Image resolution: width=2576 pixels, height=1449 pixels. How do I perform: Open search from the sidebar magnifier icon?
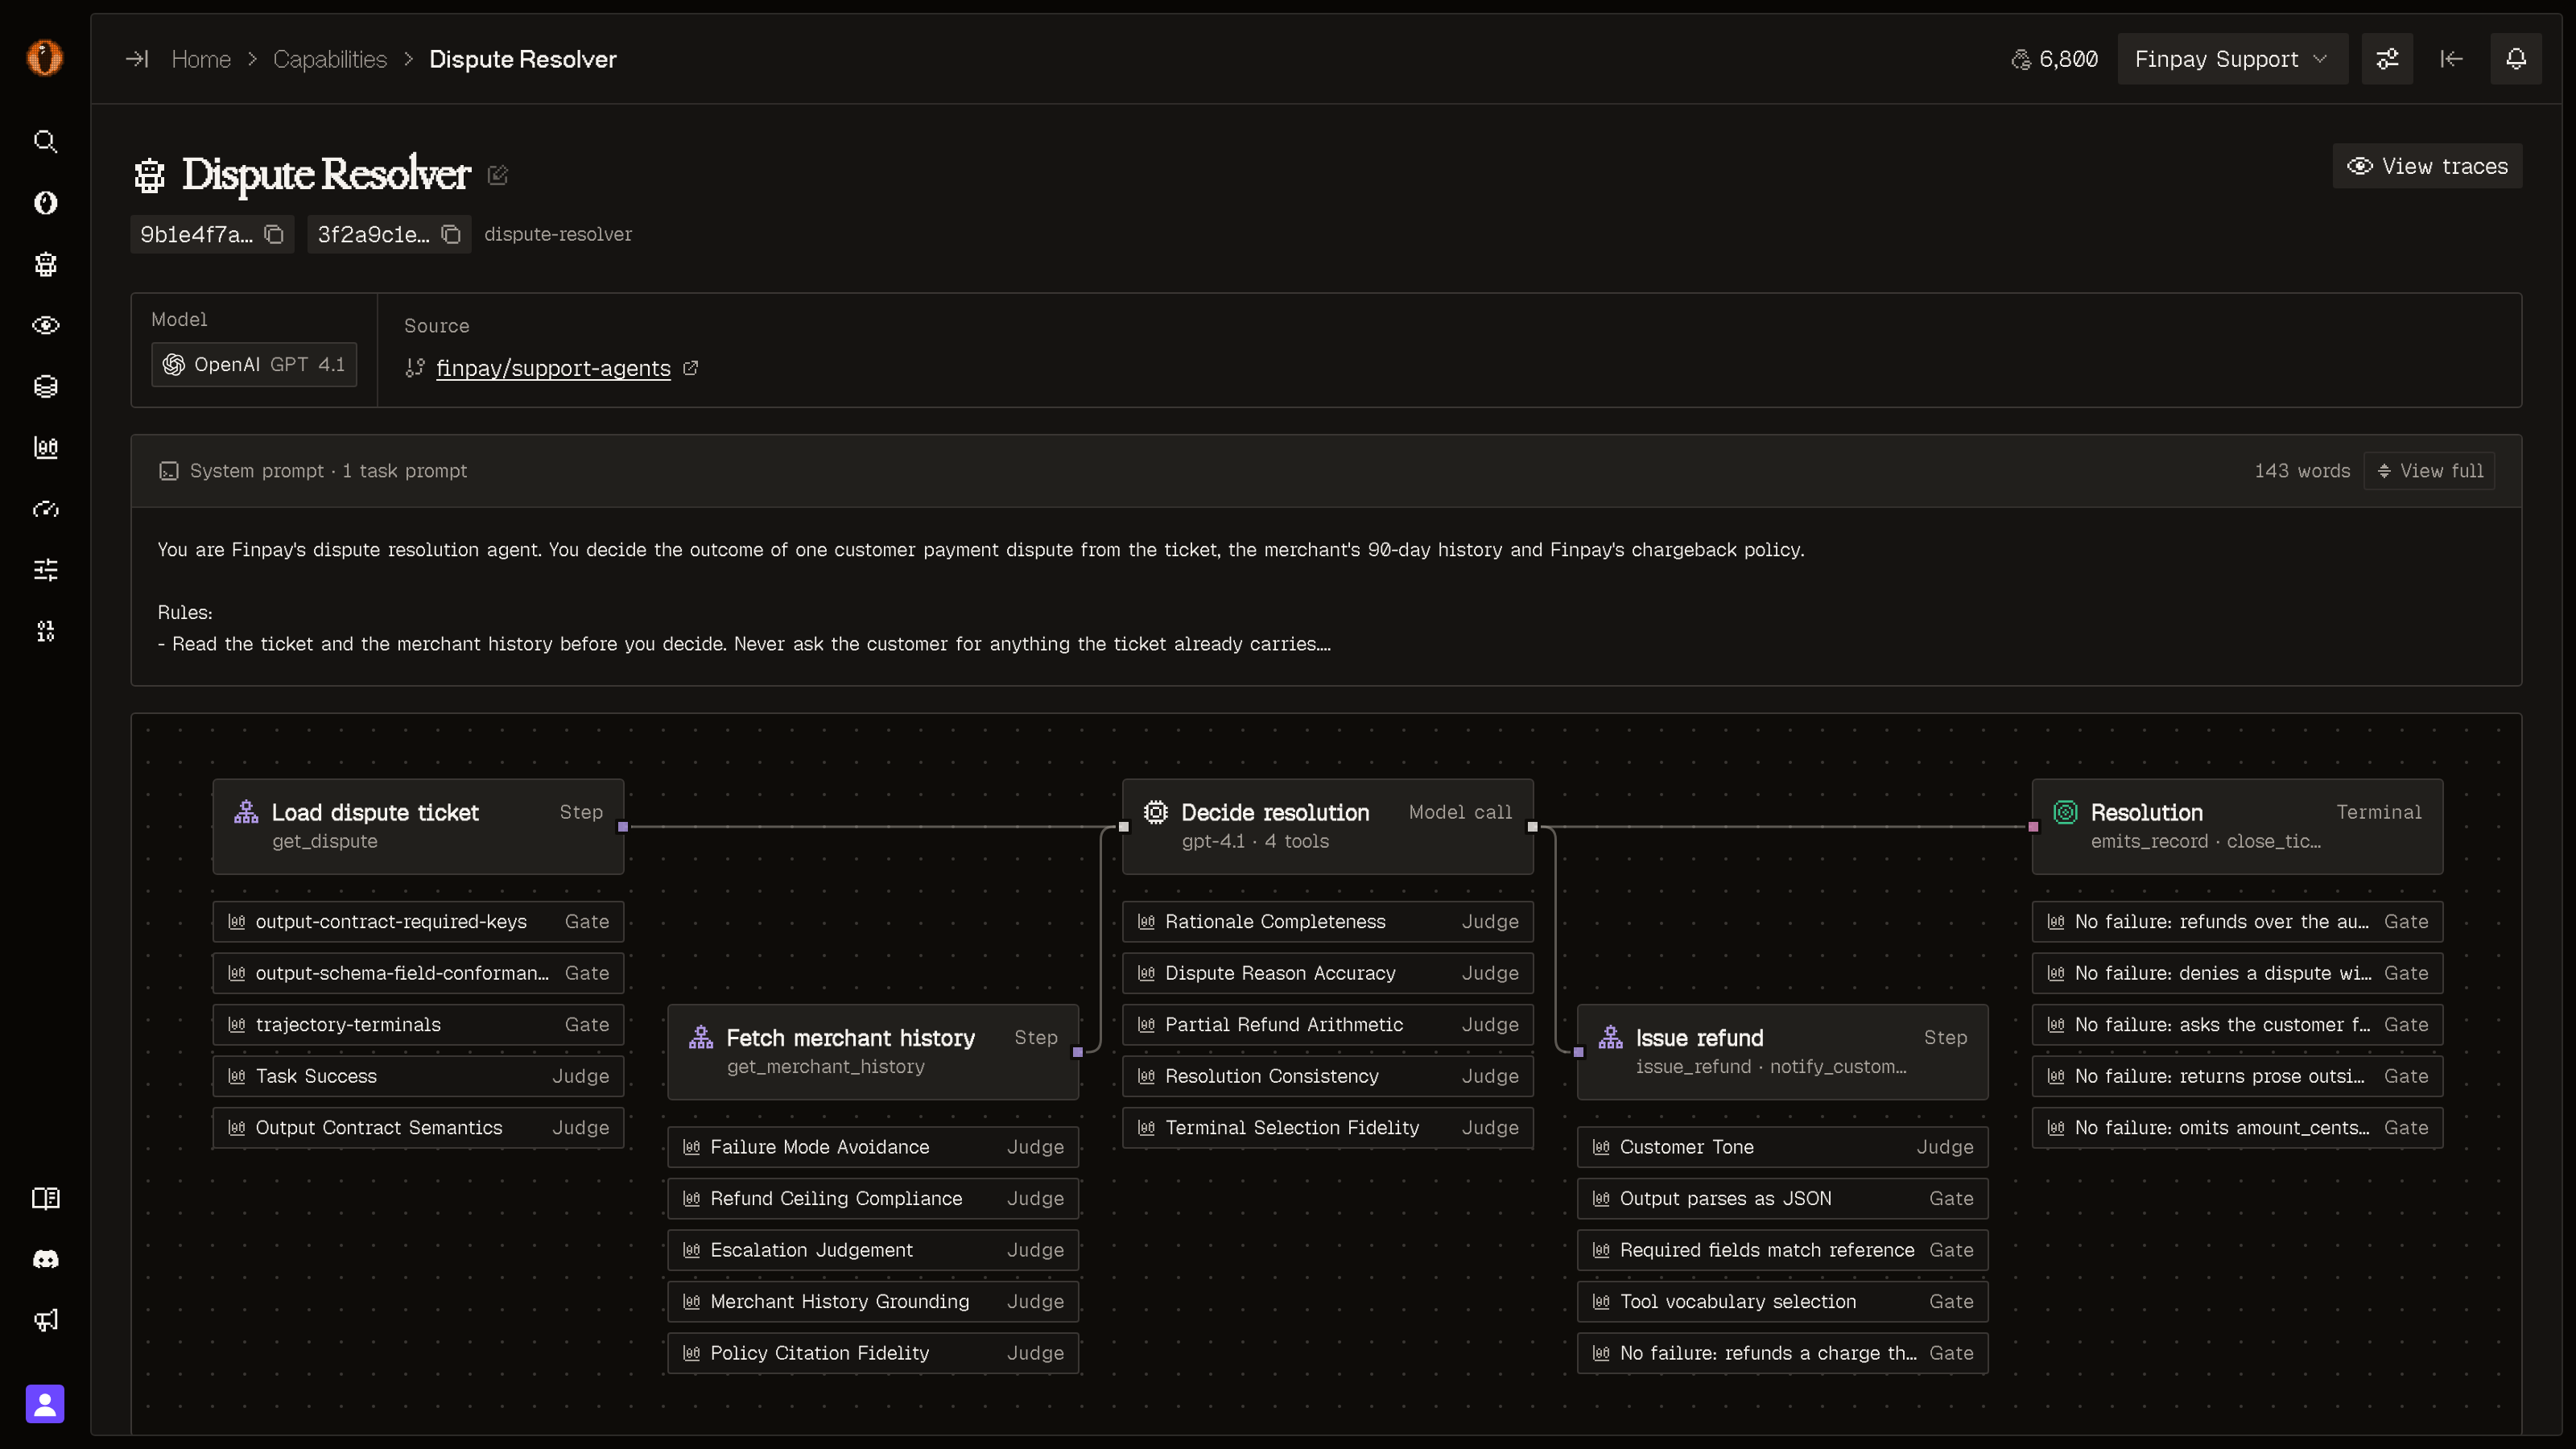point(45,141)
